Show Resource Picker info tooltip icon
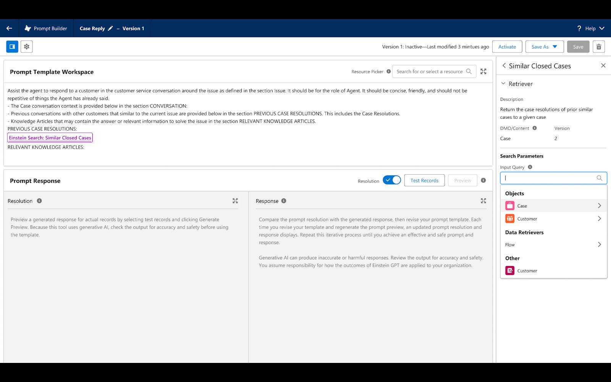Image resolution: width=611 pixels, height=382 pixels. [389, 71]
